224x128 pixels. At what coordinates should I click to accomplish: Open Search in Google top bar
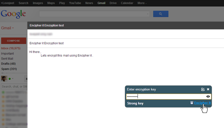pos(23,3)
